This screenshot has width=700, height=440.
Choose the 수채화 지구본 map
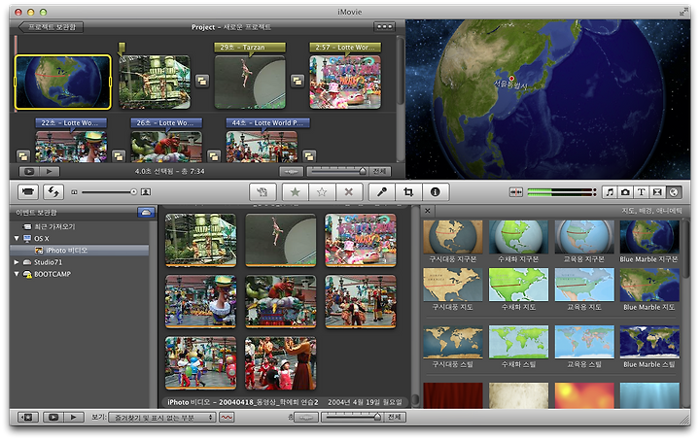point(518,237)
